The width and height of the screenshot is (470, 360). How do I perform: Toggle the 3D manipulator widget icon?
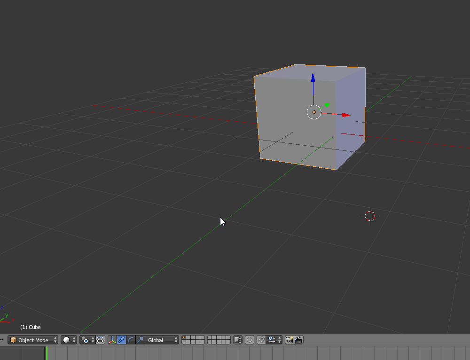112,340
